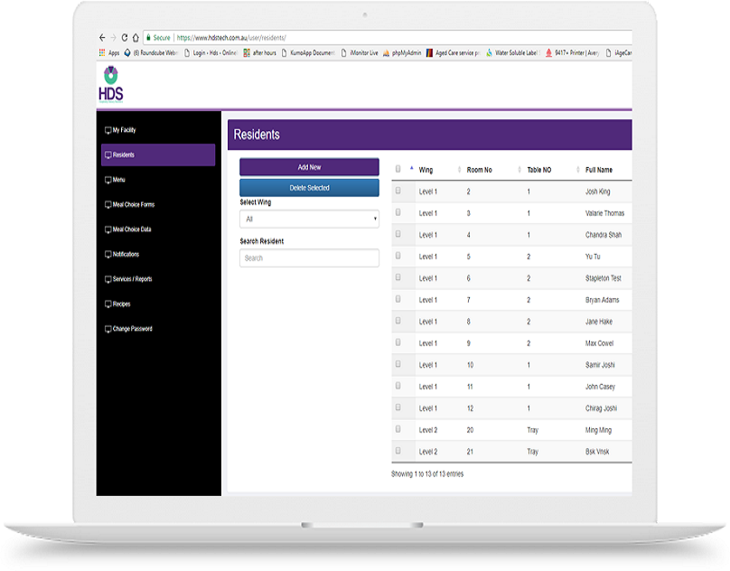Viewport: 730px width, 571px height.
Task: Open the after hours bookmark
Action: [x=259, y=53]
